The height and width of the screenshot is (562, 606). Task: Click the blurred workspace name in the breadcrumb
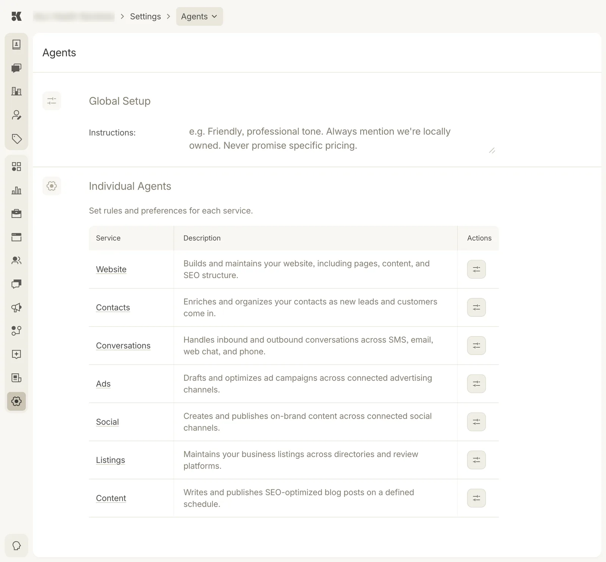74,16
